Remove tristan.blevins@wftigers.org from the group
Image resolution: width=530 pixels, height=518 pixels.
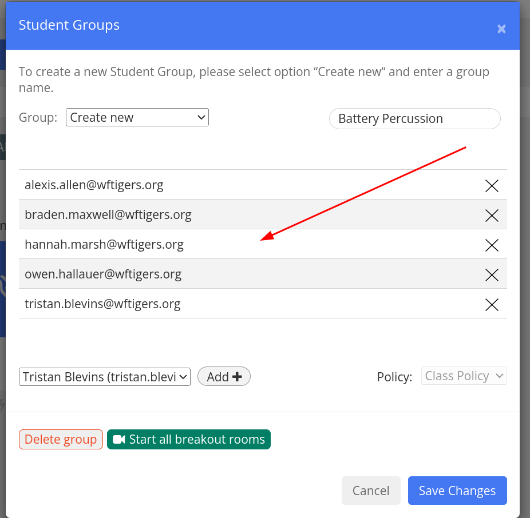click(x=492, y=305)
